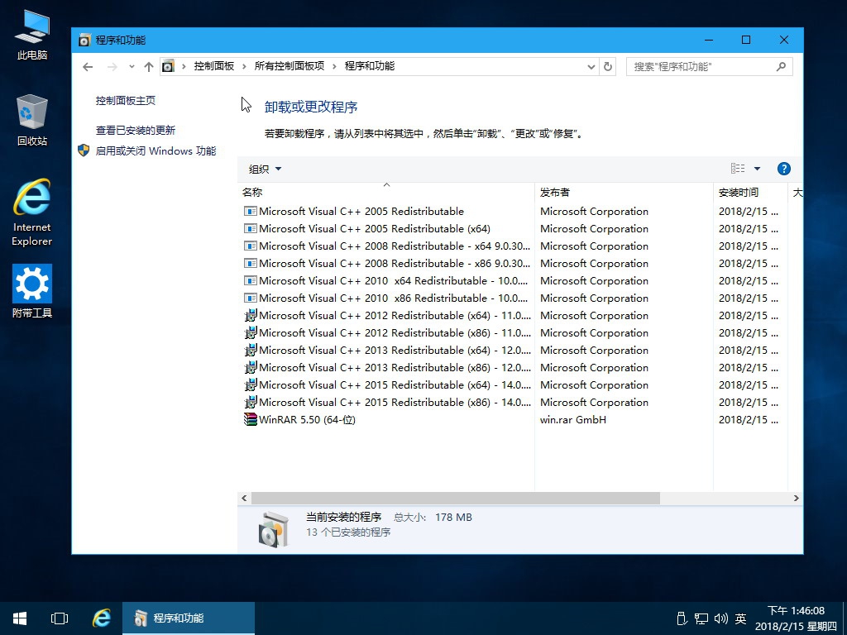Sort by 发布者 column header

pos(624,192)
